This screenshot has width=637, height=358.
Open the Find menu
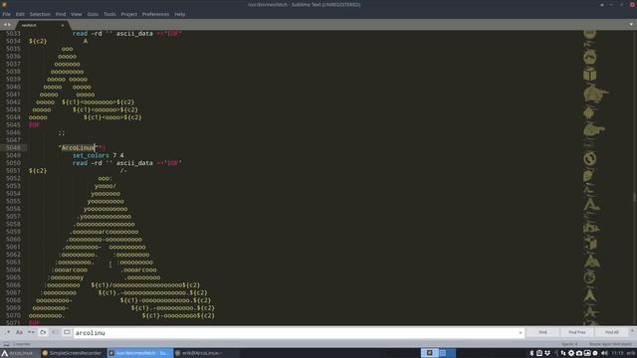[61, 14]
